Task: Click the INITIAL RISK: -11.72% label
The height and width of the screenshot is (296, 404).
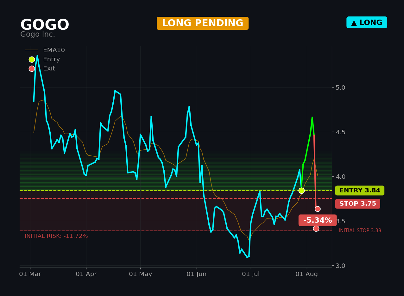Action: (56, 236)
